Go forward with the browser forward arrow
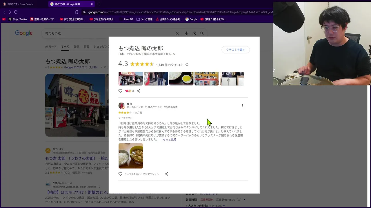 (x=10, y=12)
